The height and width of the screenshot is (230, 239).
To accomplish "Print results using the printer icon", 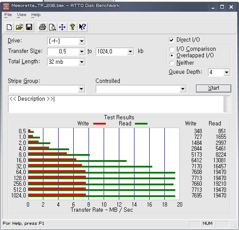I will click(x=43, y=27).
